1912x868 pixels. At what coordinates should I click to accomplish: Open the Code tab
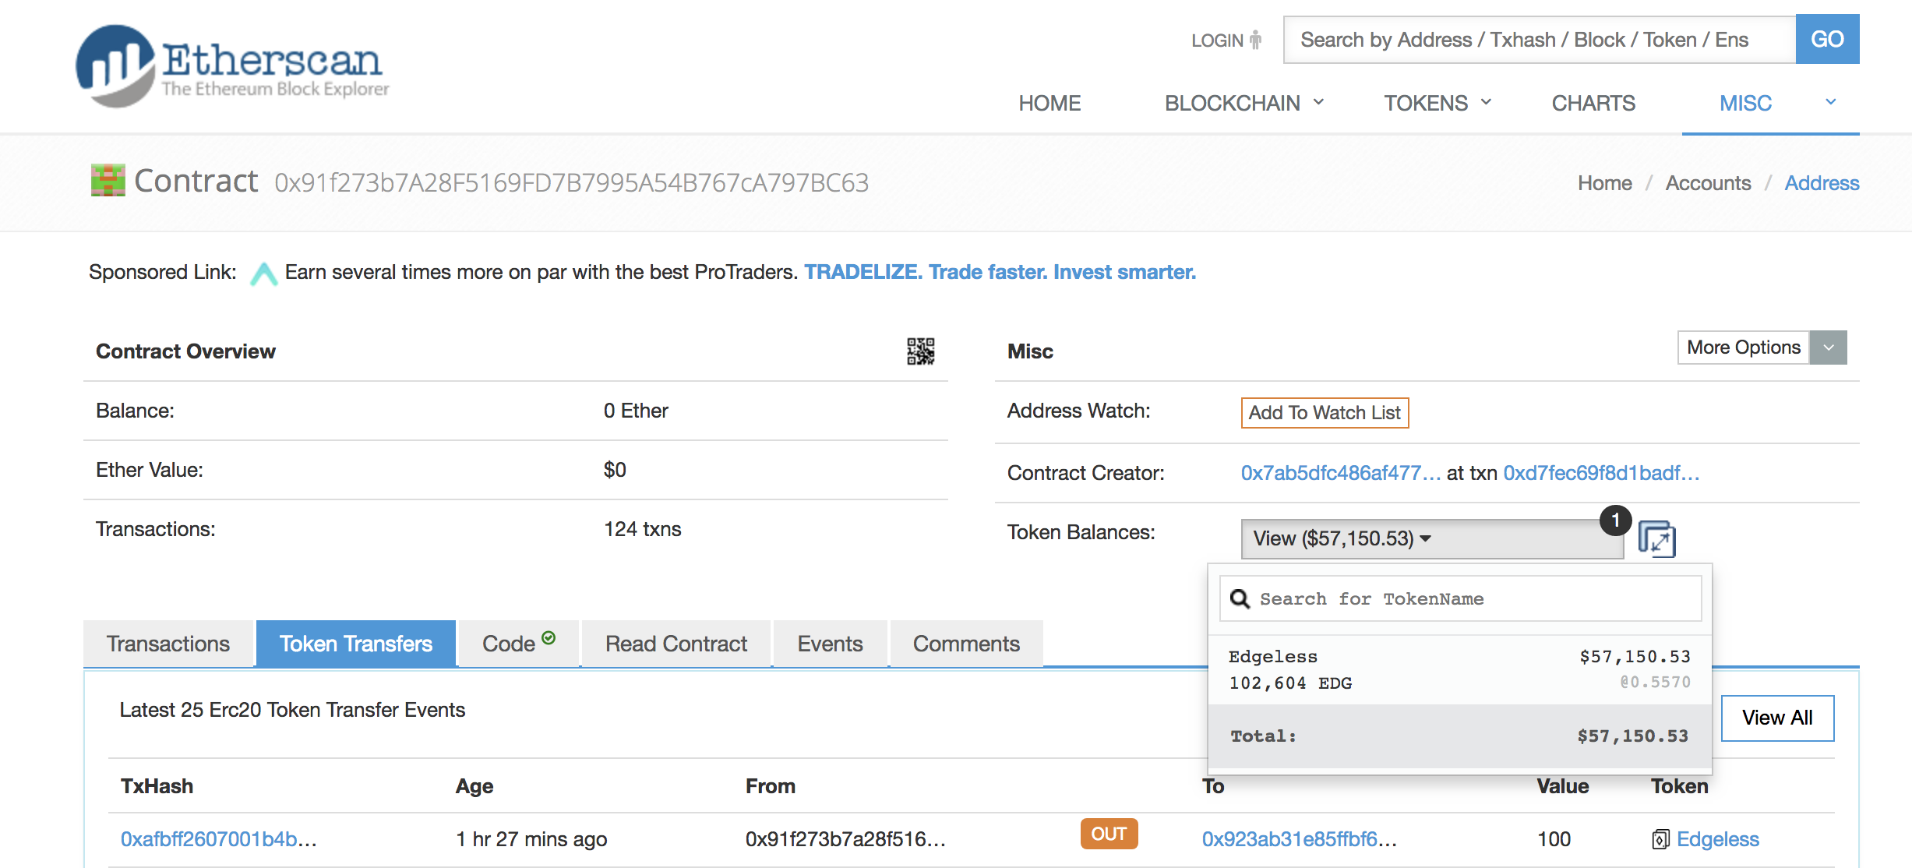(x=519, y=644)
